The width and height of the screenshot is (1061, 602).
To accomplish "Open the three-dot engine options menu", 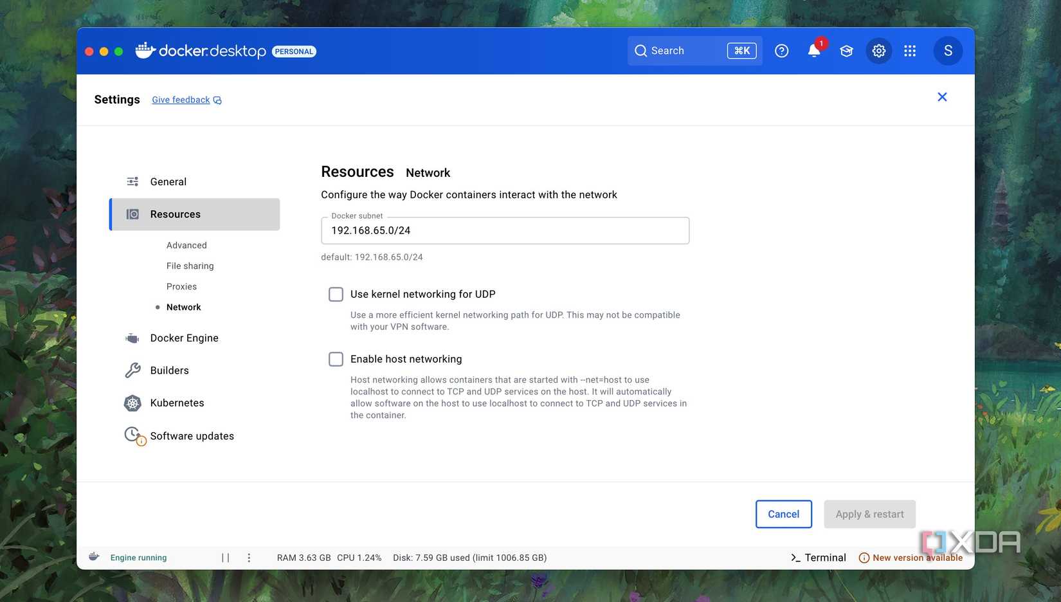I will click(249, 558).
